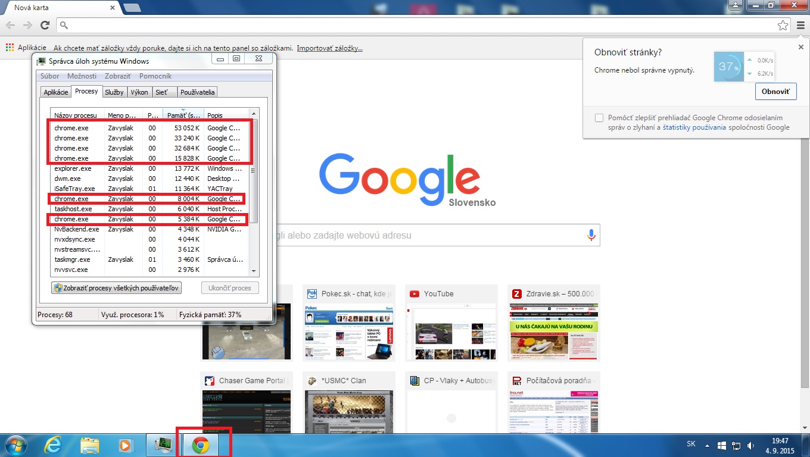Viewport: 810px width, 457px height.
Task: Open the Chaser Game Portal thumbnail
Action: point(246,401)
